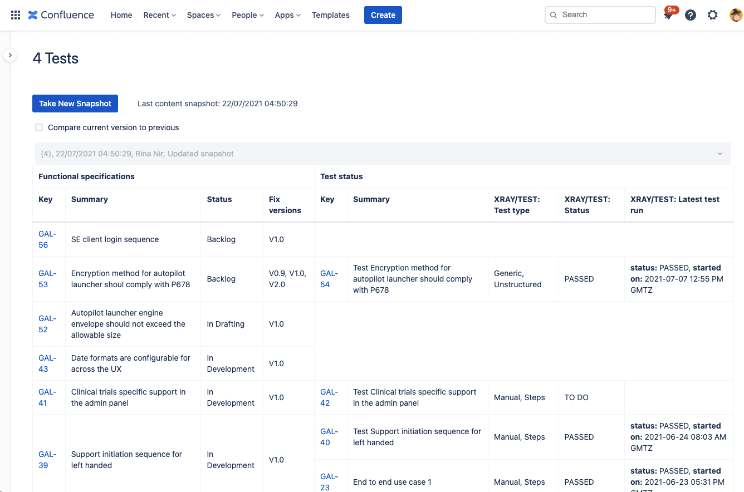Click SE client login sequence summary
This screenshot has width=744, height=492.
pos(115,239)
